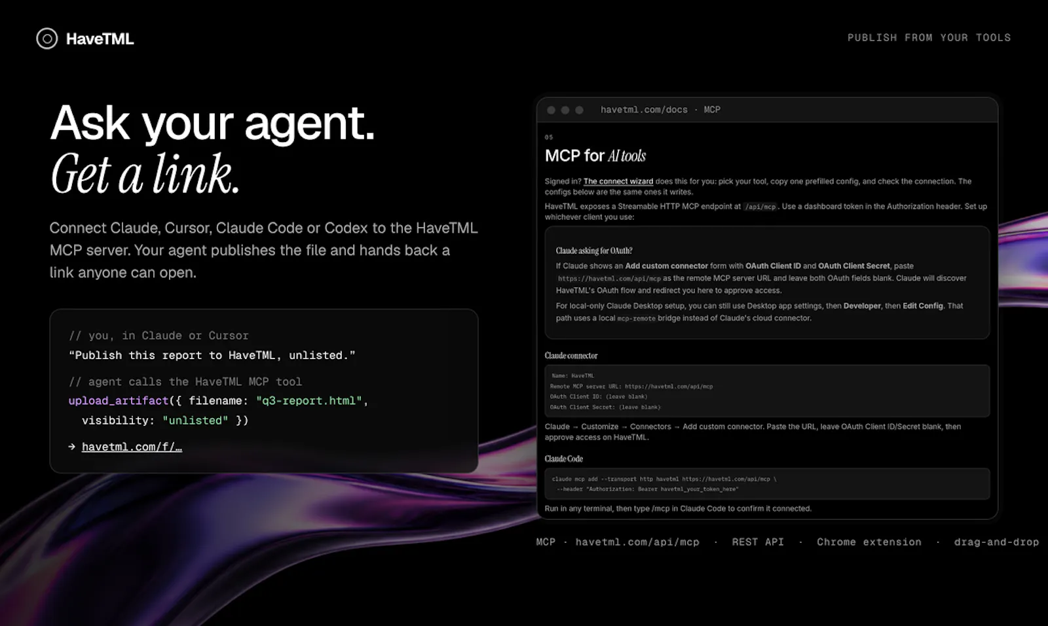Select the 'MCP for AI tools' heading

[x=595, y=156]
